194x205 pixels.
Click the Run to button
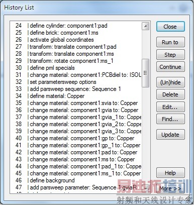[170, 42]
